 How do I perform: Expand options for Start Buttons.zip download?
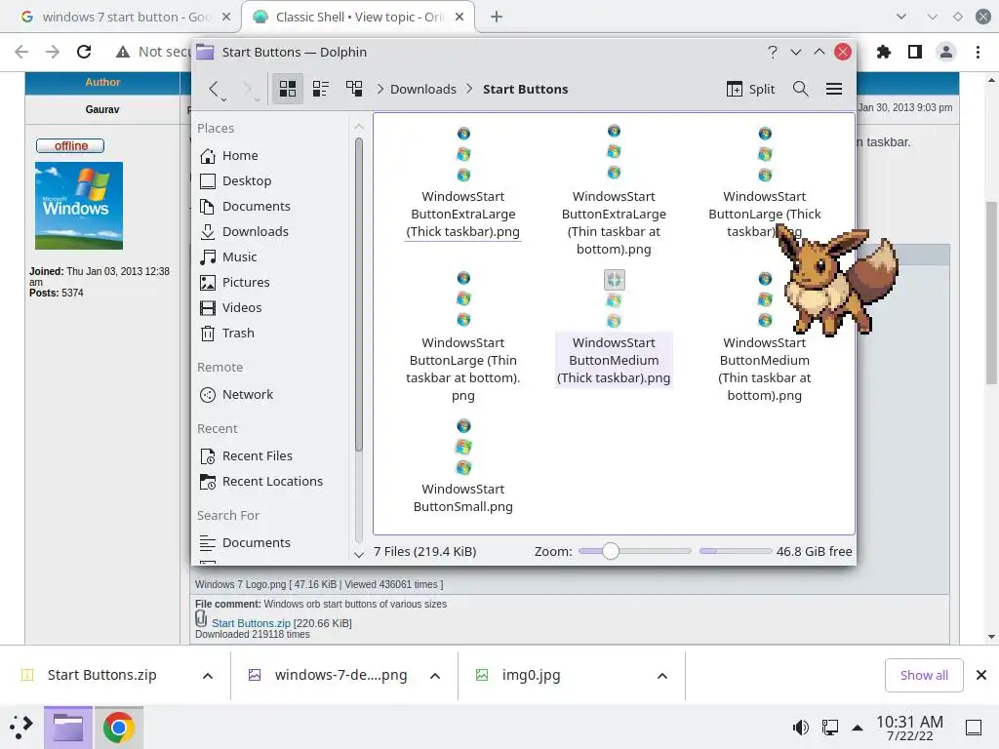pos(208,676)
